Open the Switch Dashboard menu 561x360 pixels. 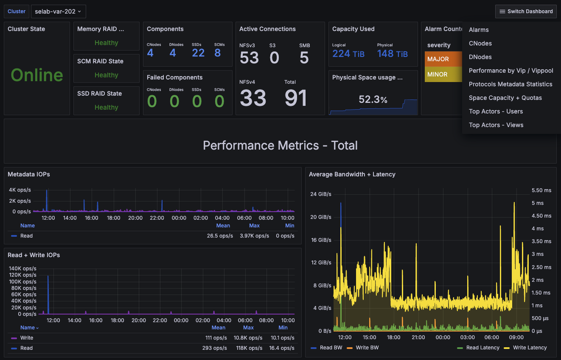[x=526, y=11]
